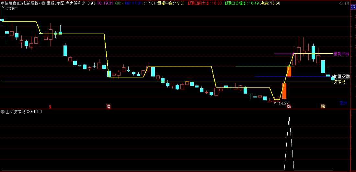
Task: Toggle the side panel icon at top right
Action: point(347,4)
